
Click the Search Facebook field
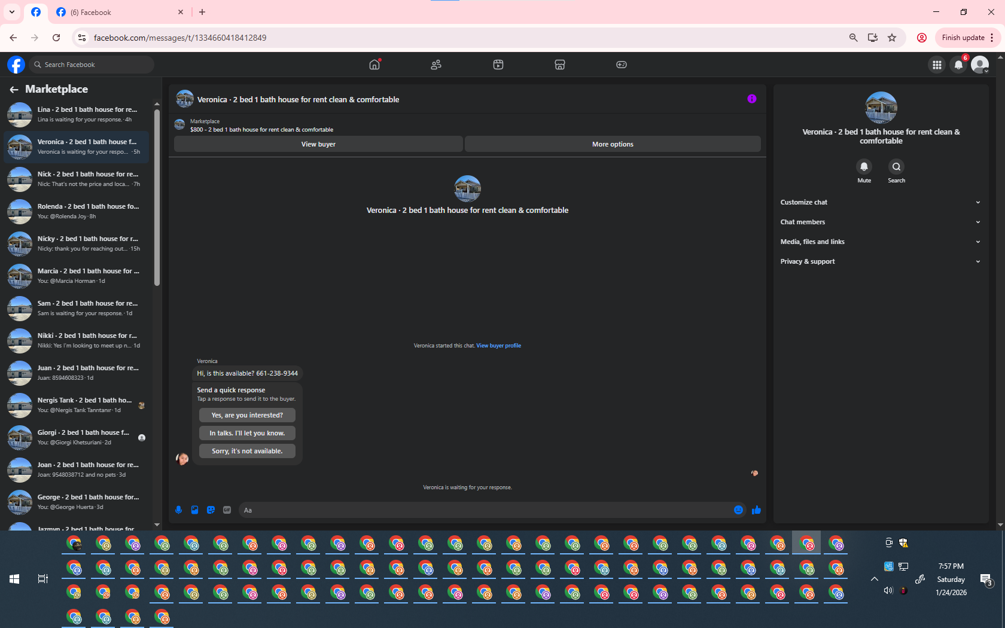[x=92, y=65]
